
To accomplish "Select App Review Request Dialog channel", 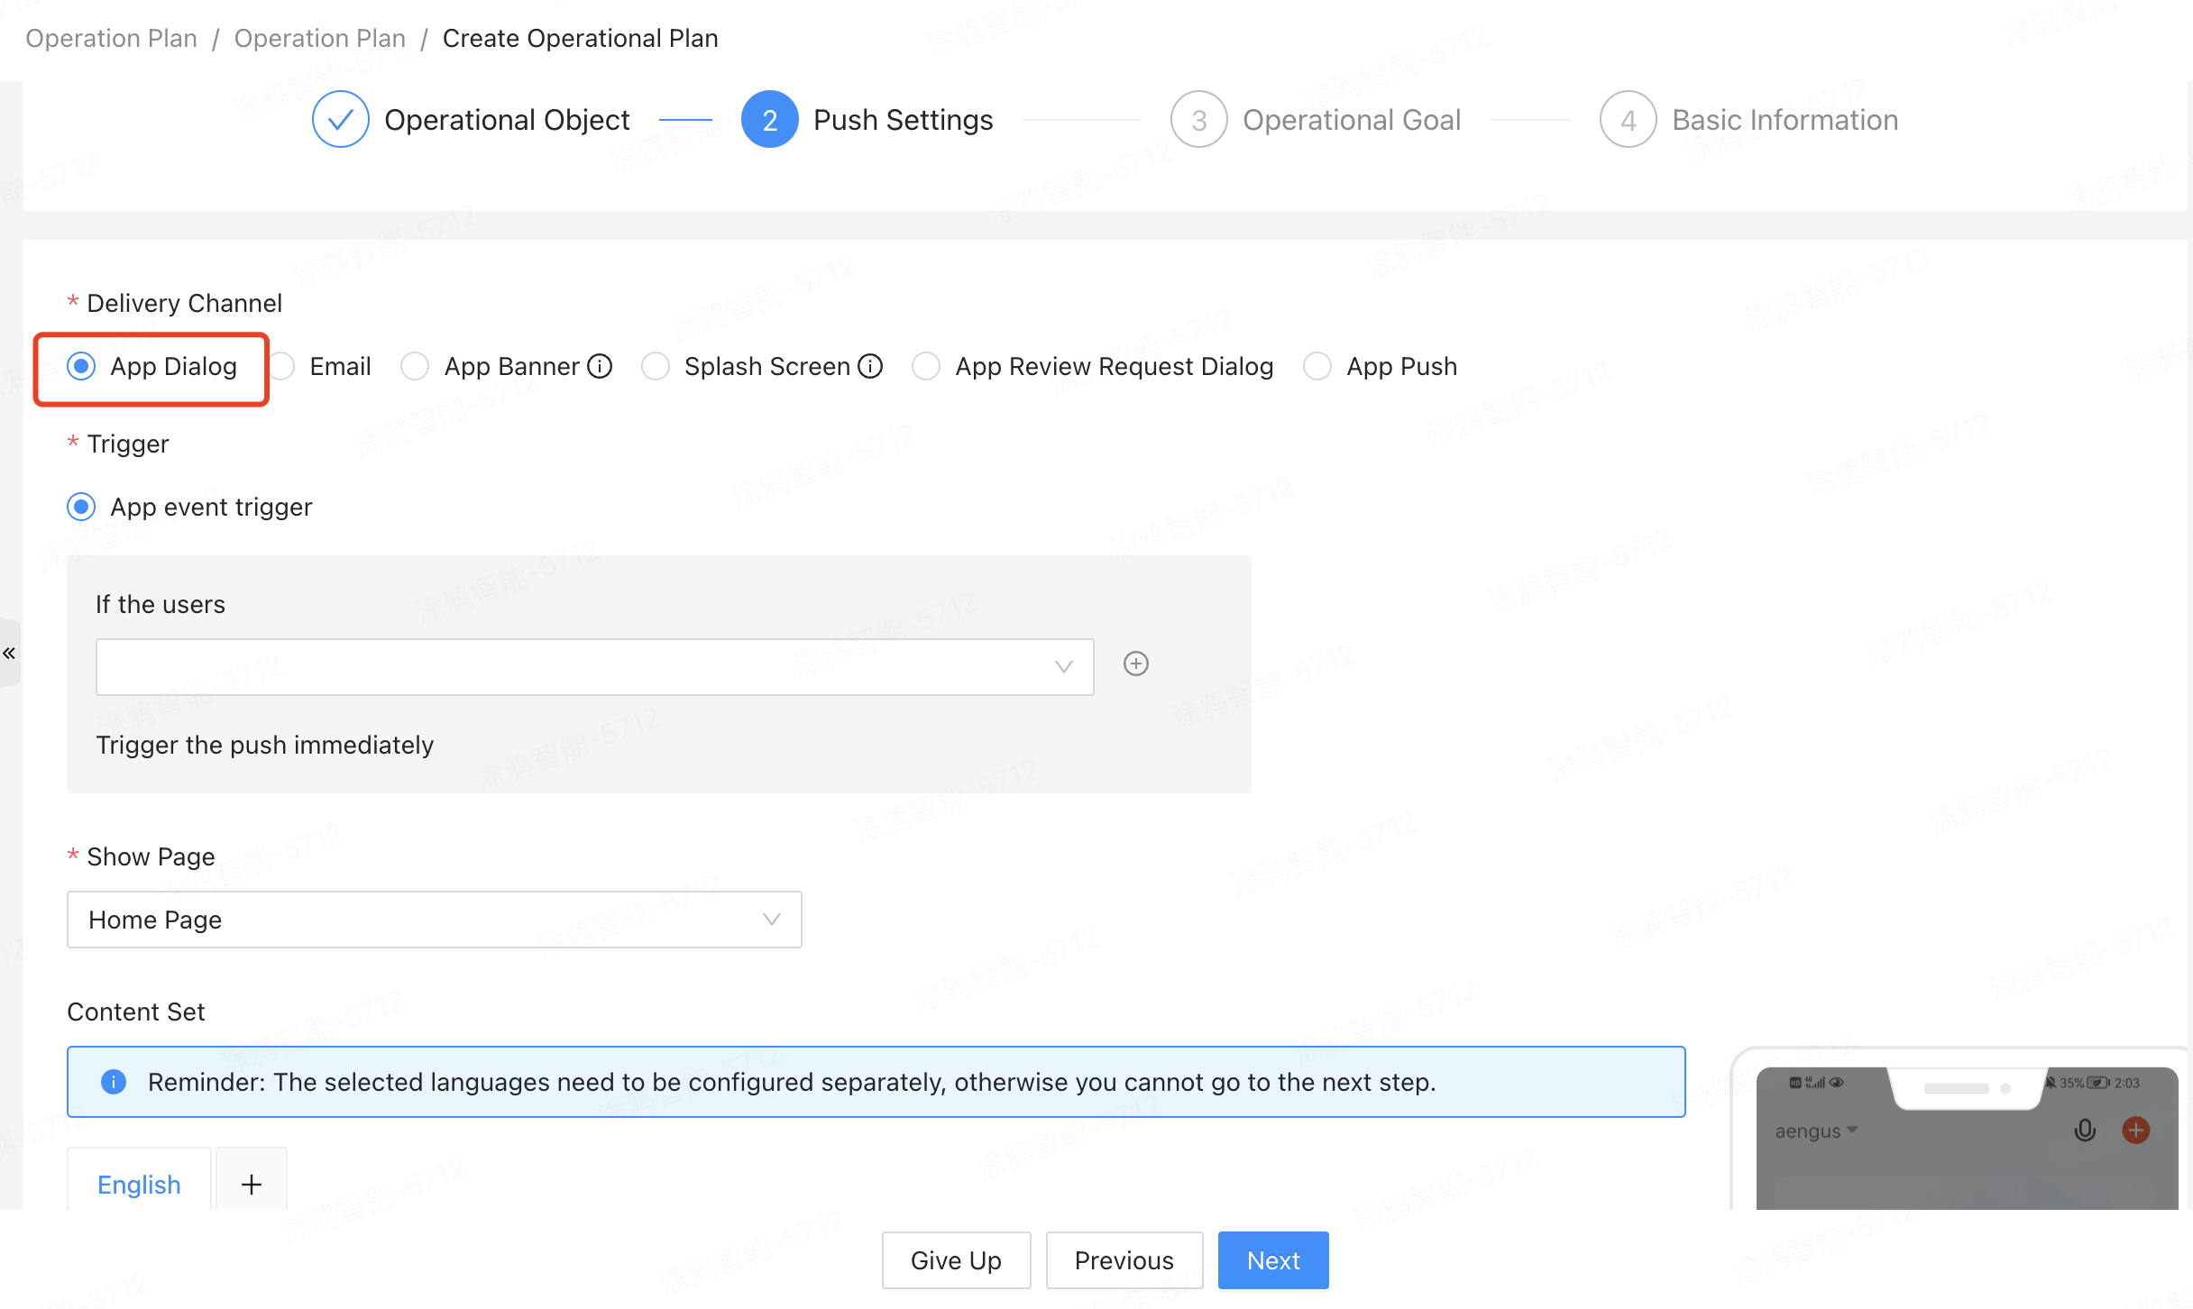I will (926, 367).
